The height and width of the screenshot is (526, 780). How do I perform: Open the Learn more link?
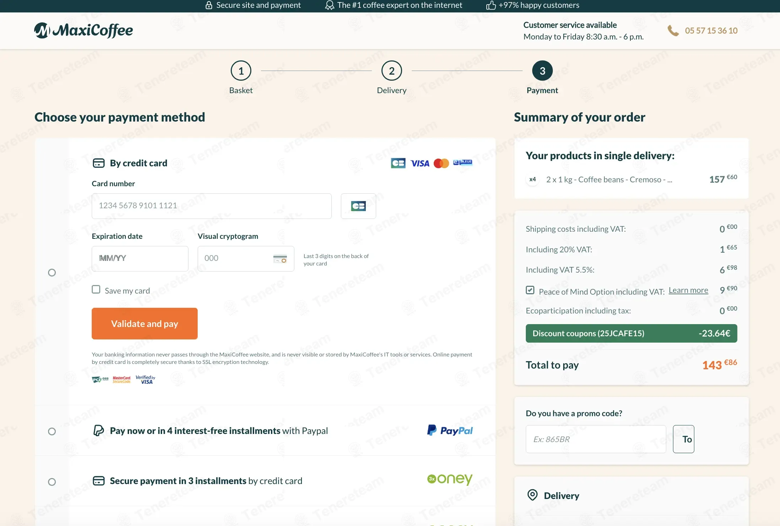[688, 290]
